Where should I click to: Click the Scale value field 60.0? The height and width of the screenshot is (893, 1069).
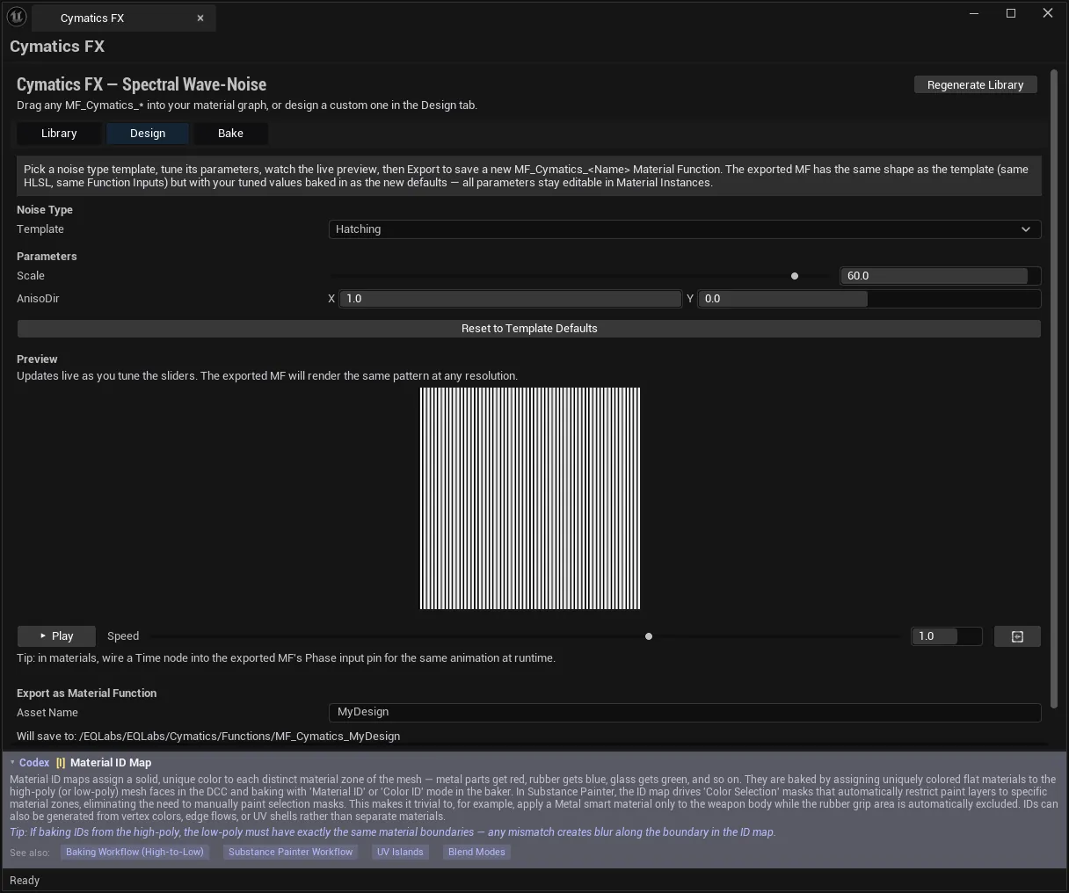coord(941,276)
